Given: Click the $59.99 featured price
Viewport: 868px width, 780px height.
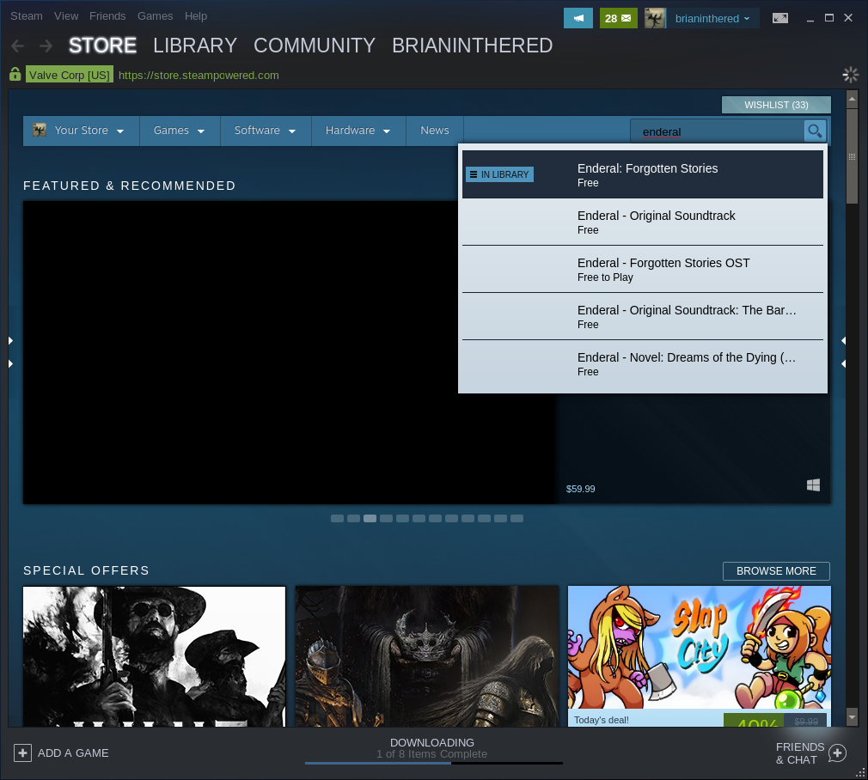Looking at the screenshot, I should pos(580,489).
